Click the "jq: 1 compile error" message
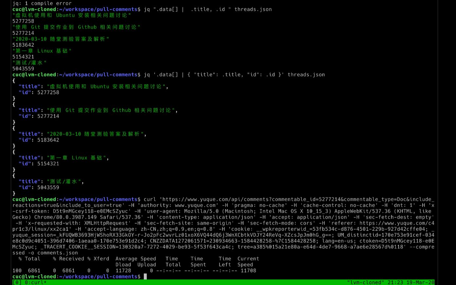Viewport: 456px width, 285px height. click(42, 3)
